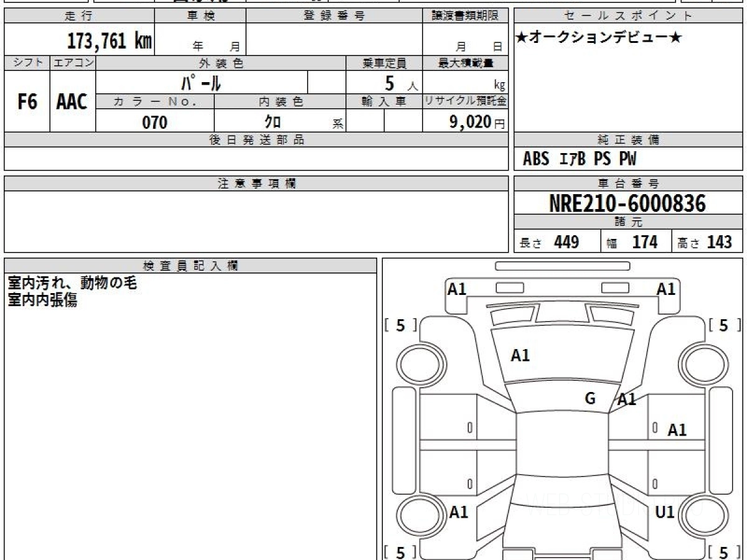Image resolution: width=747 pixels, height=560 pixels.
Task: Select the シフト header cell
Action: (x=27, y=63)
